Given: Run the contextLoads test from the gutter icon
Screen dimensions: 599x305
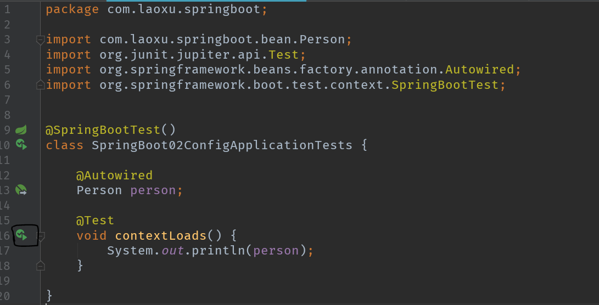Looking at the screenshot, I should tap(21, 235).
